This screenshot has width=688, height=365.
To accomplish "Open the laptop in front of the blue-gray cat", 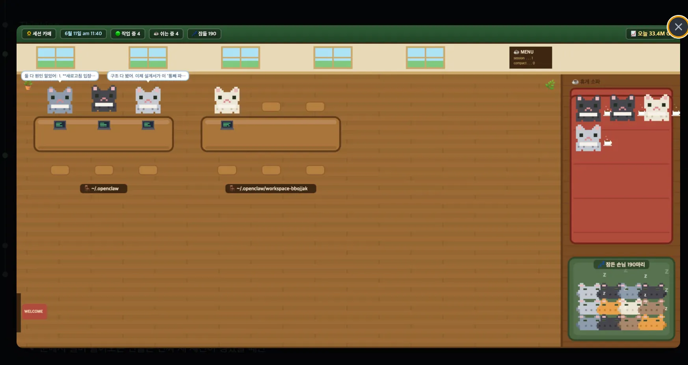I will (60, 125).
